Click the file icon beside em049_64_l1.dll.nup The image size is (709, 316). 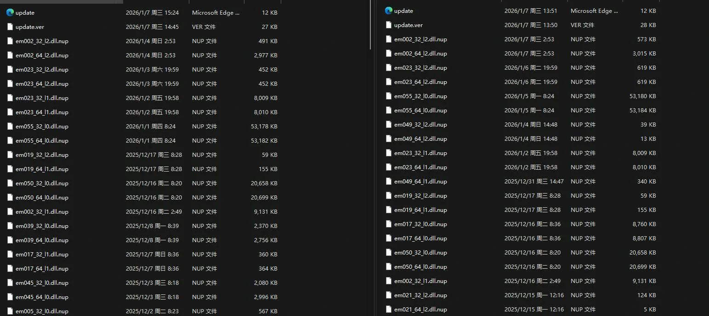[389, 182]
